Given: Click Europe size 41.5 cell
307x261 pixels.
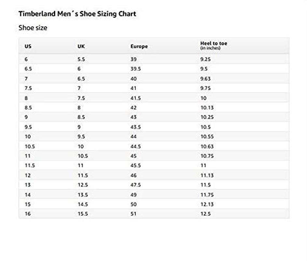Looking at the screenshot, I should tap(135, 98).
